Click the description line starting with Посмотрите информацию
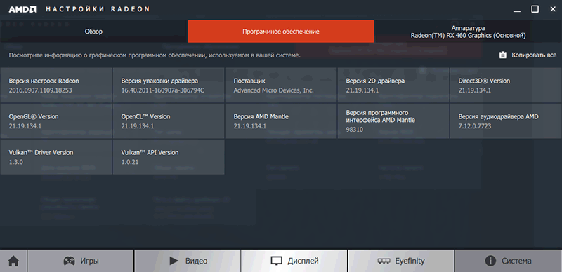 point(155,55)
